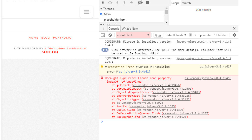The height and width of the screenshot is (140, 252).
Task: Click the step into function icon
Action: pos(117,3)
